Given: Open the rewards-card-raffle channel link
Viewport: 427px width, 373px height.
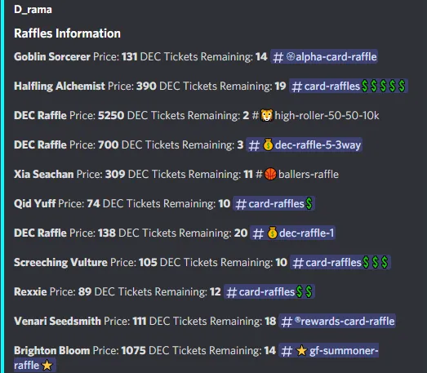Looking at the screenshot, I should pos(337,322).
